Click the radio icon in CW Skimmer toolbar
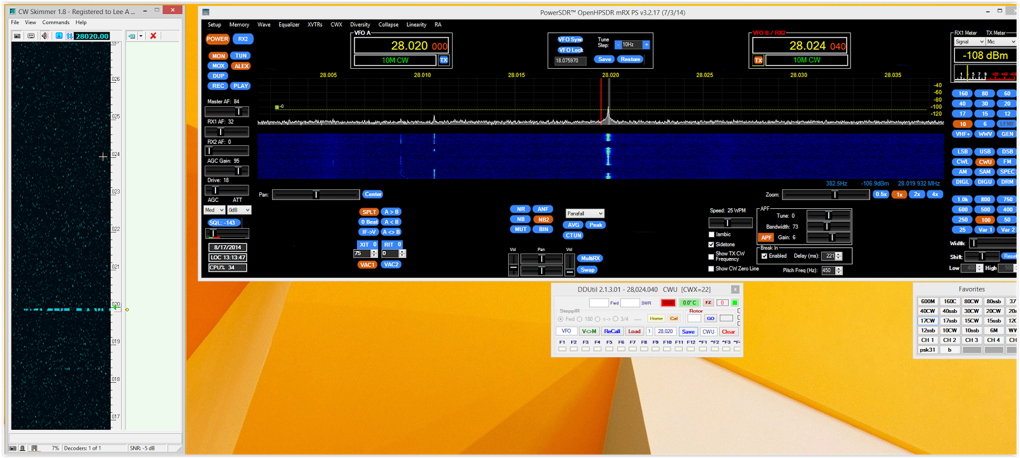The width and height of the screenshot is (1020, 458). [x=17, y=36]
